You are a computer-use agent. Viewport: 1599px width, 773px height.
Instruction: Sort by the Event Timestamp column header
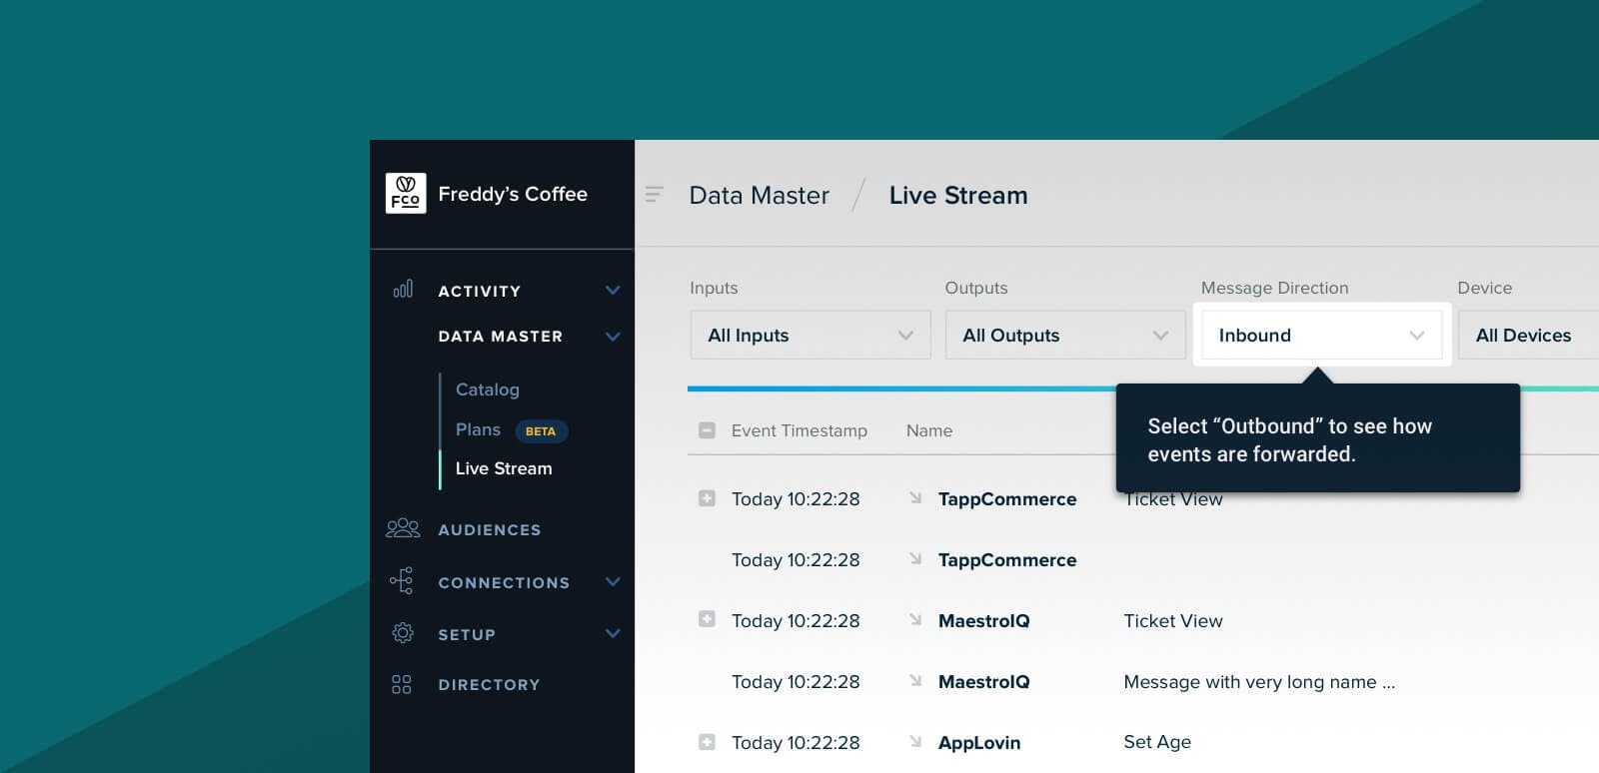799,430
